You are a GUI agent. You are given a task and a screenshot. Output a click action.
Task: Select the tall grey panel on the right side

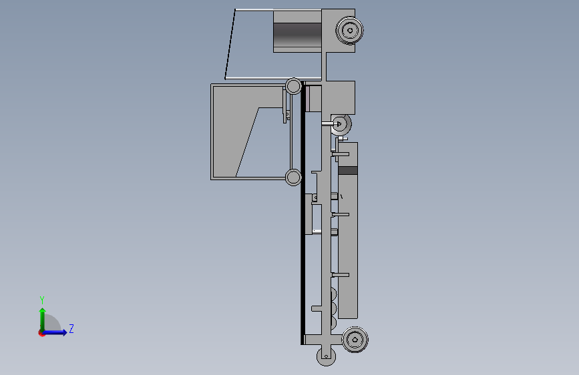pyautogui.click(x=348, y=230)
